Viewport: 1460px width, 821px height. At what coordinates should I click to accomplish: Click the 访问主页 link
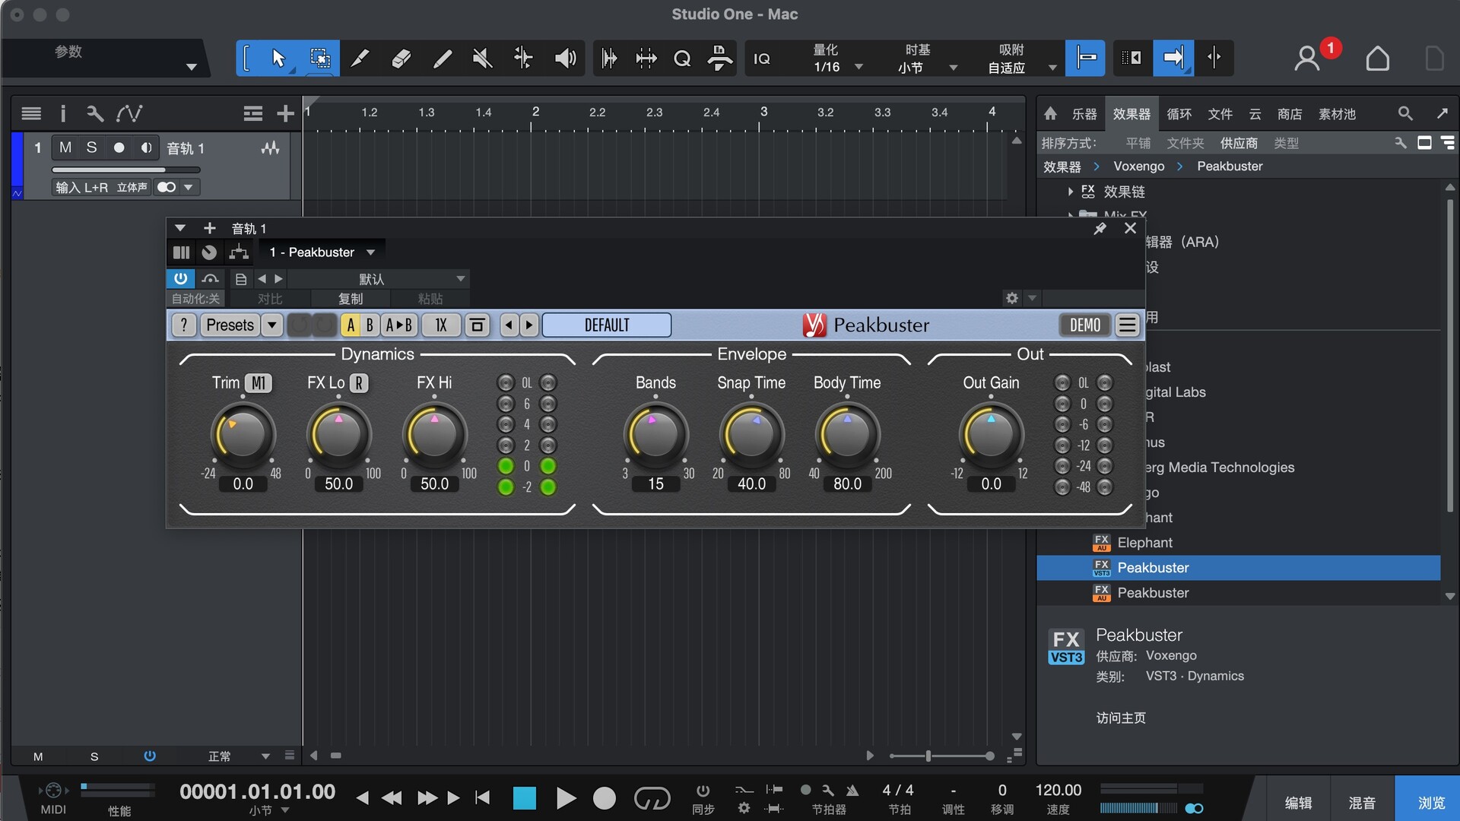[x=1120, y=718]
